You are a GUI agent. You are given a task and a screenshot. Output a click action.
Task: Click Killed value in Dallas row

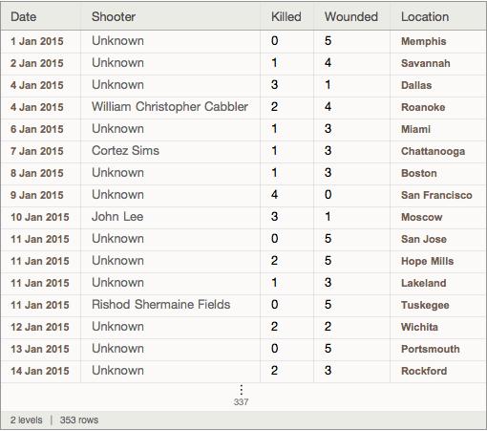click(x=274, y=85)
